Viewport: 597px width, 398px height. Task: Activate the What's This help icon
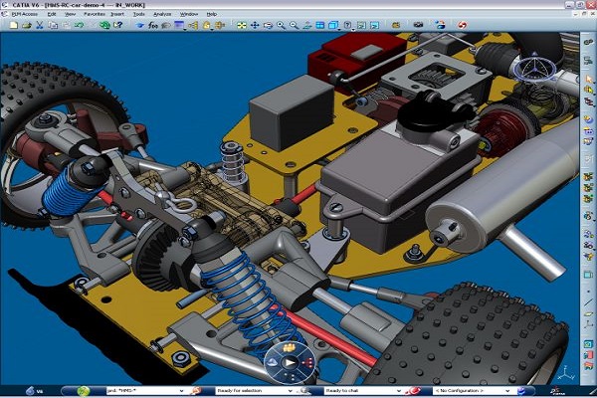[118, 25]
